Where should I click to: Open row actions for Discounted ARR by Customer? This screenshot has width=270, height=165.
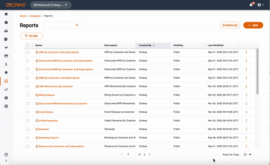(246, 61)
